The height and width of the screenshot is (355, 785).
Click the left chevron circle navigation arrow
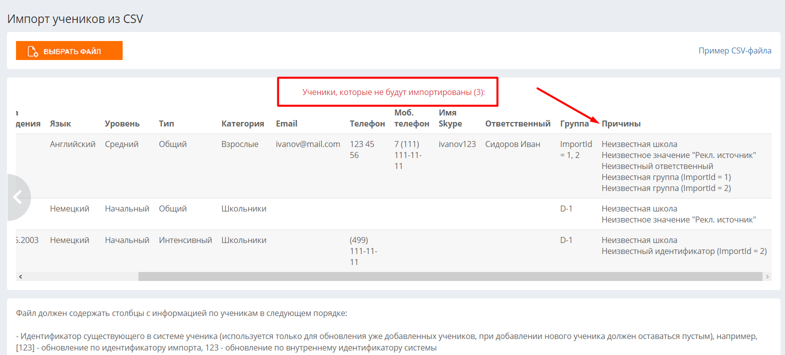click(x=18, y=197)
